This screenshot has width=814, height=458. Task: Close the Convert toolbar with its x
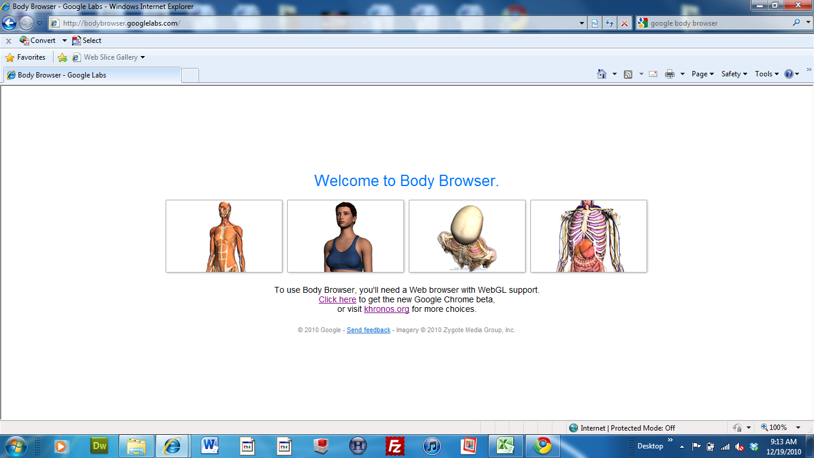click(8, 41)
